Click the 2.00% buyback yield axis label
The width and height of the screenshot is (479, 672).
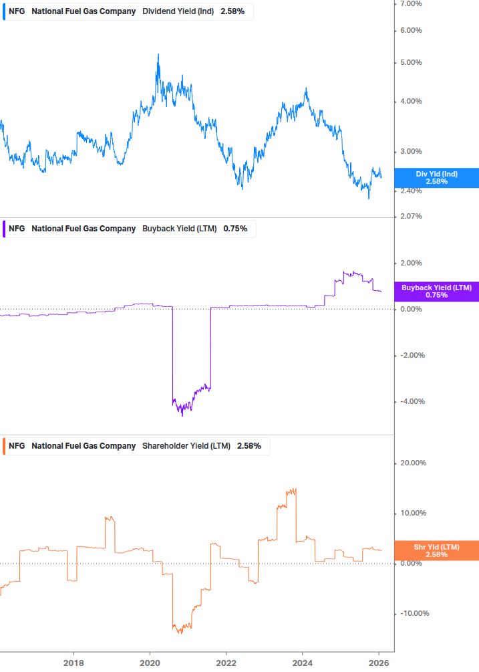click(411, 263)
